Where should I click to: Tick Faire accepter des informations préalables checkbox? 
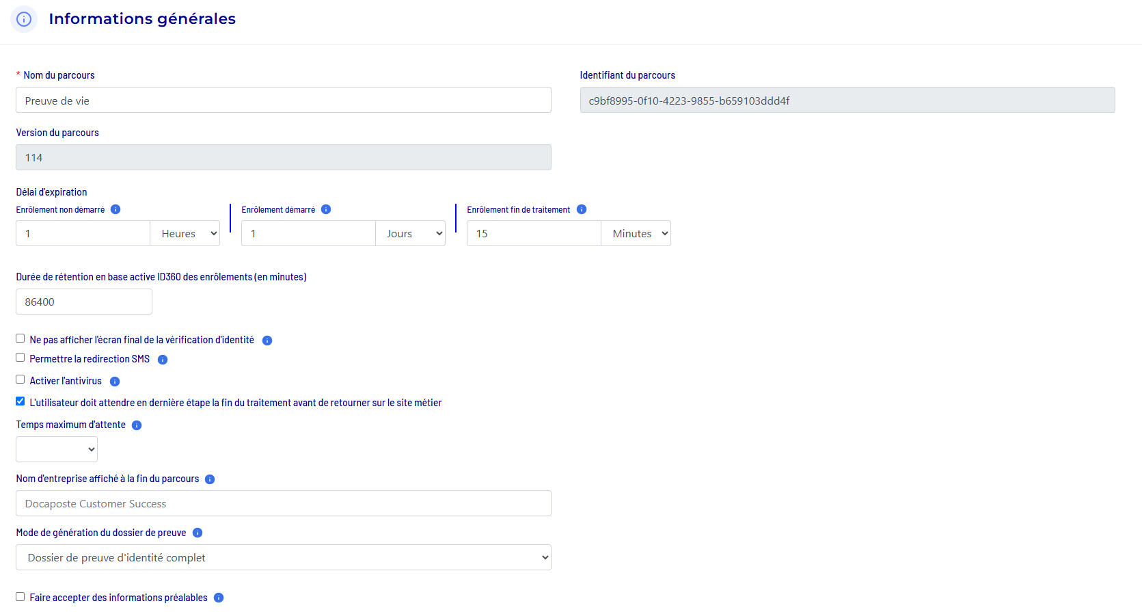tap(21, 597)
